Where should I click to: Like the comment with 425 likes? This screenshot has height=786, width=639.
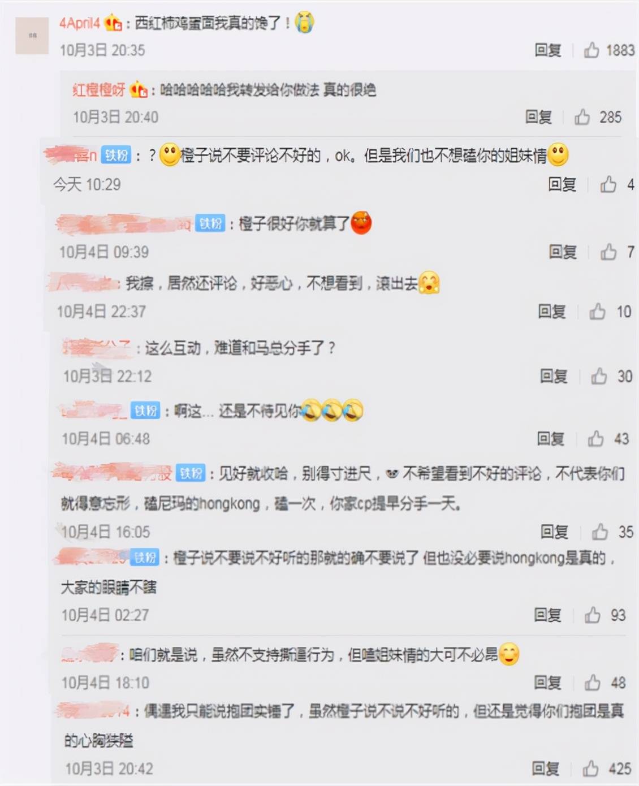click(590, 768)
